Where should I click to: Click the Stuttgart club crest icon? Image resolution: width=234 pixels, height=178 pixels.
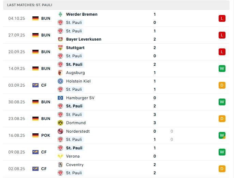pos(60,48)
